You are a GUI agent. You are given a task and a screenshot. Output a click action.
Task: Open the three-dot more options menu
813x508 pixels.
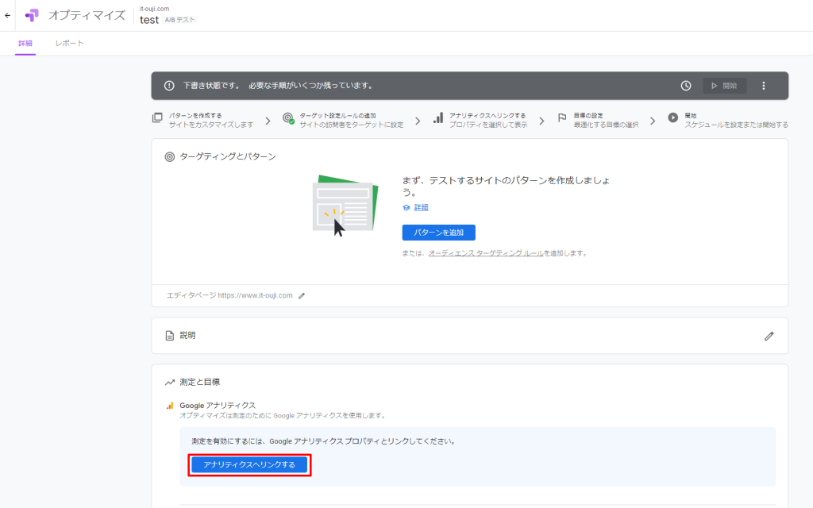point(763,86)
